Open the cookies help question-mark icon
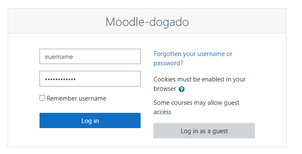 pyautogui.click(x=181, y=89)
